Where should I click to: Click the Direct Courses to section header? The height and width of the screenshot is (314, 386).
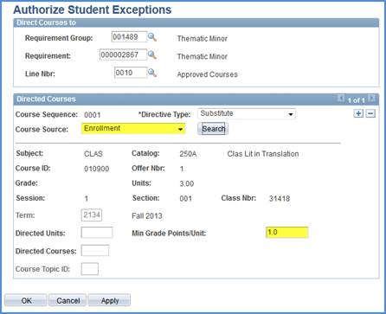click(x=46, y=22)
